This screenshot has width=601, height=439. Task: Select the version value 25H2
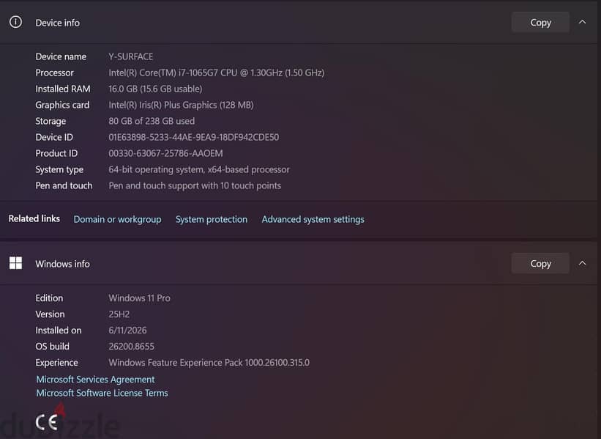coord(119,314)
